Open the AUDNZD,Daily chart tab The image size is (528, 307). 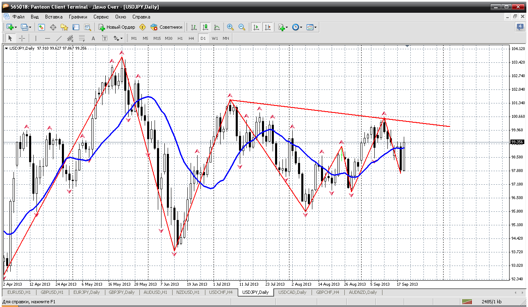(x=362, y=292)
